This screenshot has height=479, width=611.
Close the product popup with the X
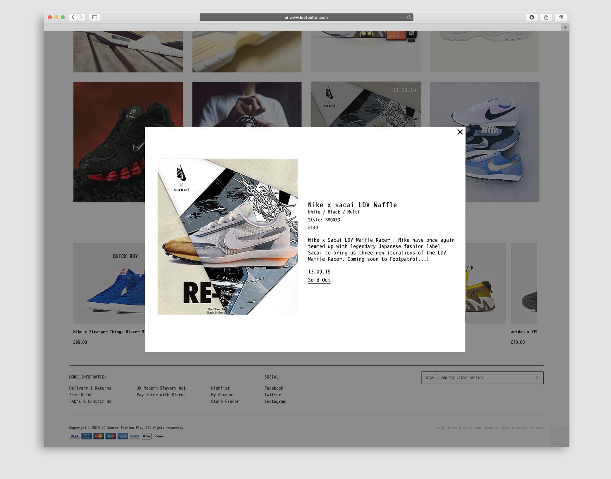(460, 132)
